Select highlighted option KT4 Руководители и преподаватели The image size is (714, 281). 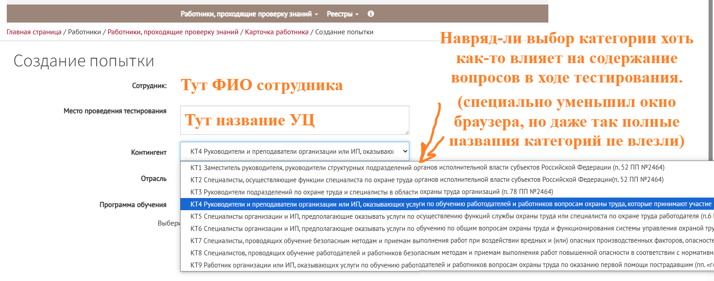(x=447, y=204)
